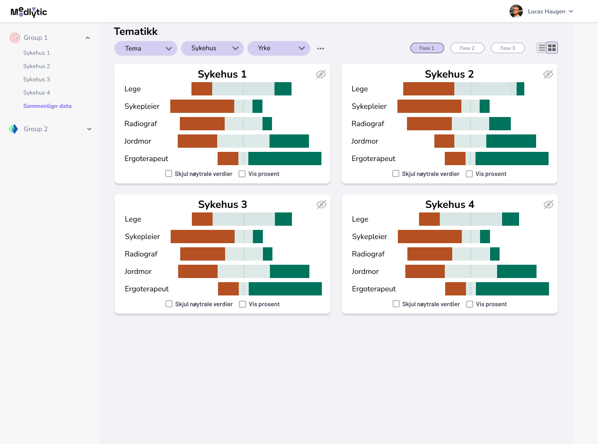Switch to list view layout
The image size is (598, 444).
pyautogui.click(x=542, y=48)
